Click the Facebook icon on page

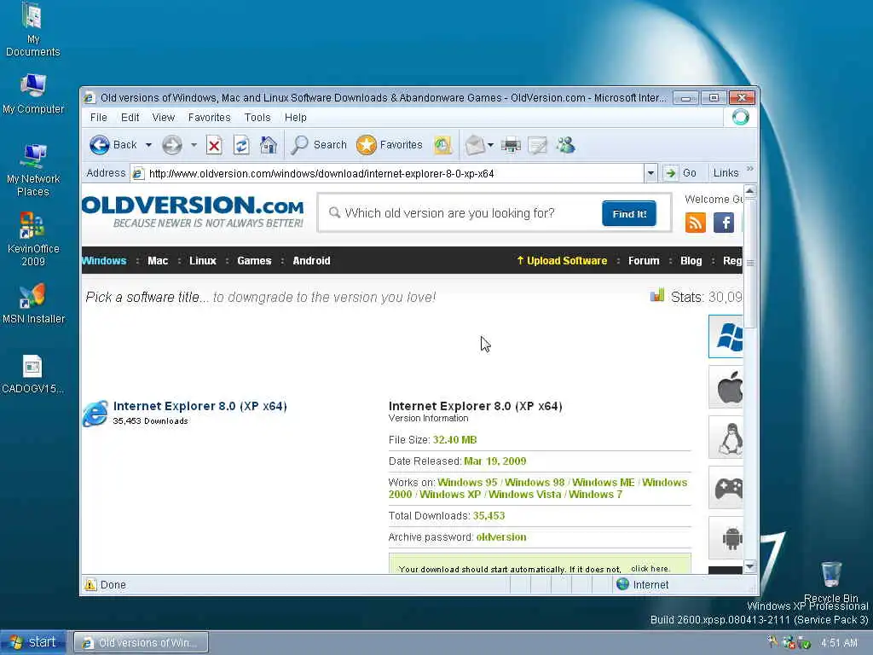[x=724, y=223]
